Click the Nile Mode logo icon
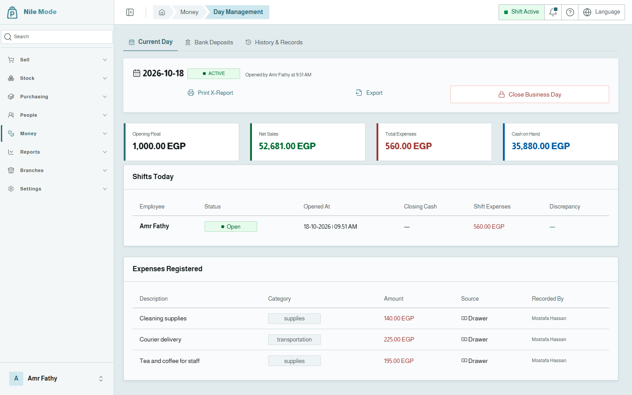 [x=12, y=12]
